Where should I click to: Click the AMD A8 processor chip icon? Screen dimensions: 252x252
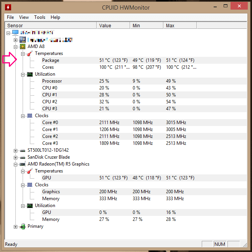(x=23, y=46)
